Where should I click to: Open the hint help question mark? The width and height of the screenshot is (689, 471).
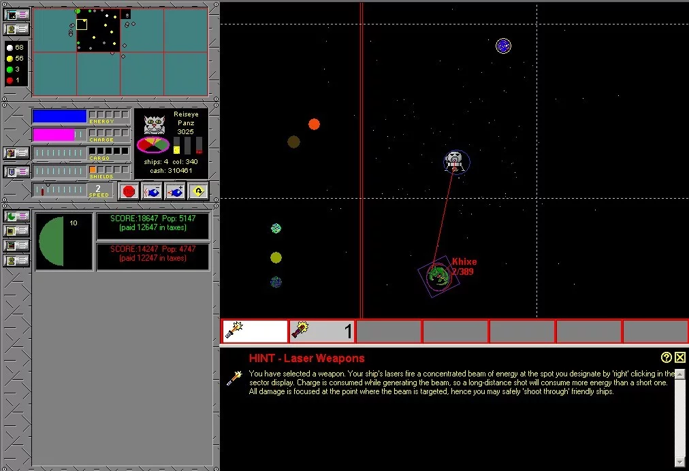click(667, 357)
